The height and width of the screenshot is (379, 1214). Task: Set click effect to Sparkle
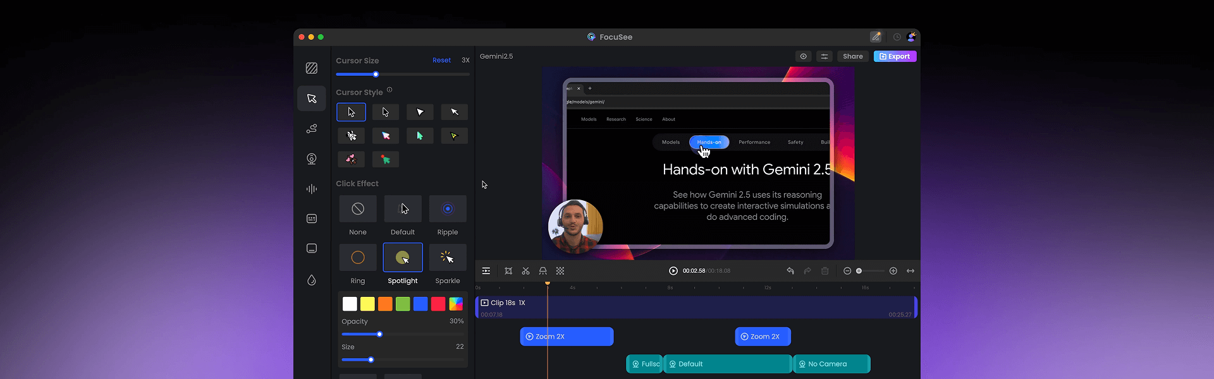(448, 258)
